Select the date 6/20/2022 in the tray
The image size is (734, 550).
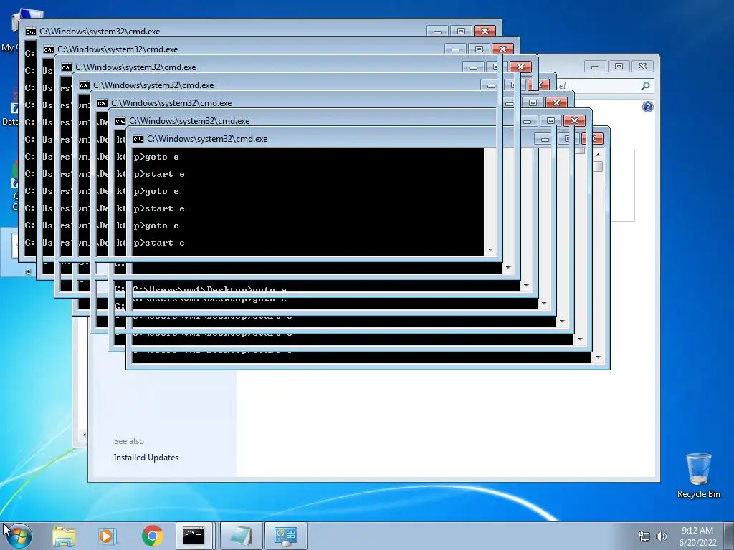[697, 543]
